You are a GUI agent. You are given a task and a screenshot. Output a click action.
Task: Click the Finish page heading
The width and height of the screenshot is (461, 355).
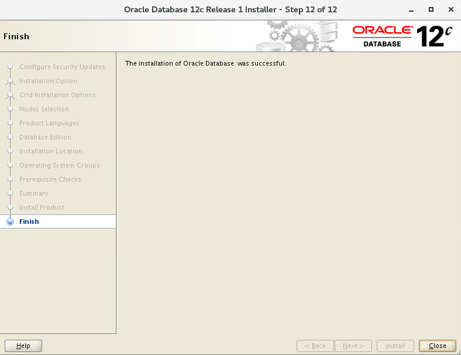point(16,36)
